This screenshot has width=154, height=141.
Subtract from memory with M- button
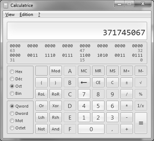tap(141, 71)
